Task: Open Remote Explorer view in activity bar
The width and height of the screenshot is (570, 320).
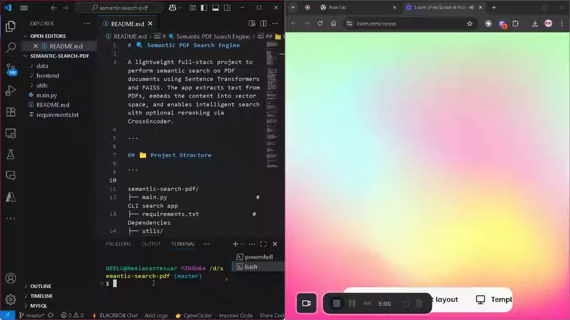Action: pos(11,133)
